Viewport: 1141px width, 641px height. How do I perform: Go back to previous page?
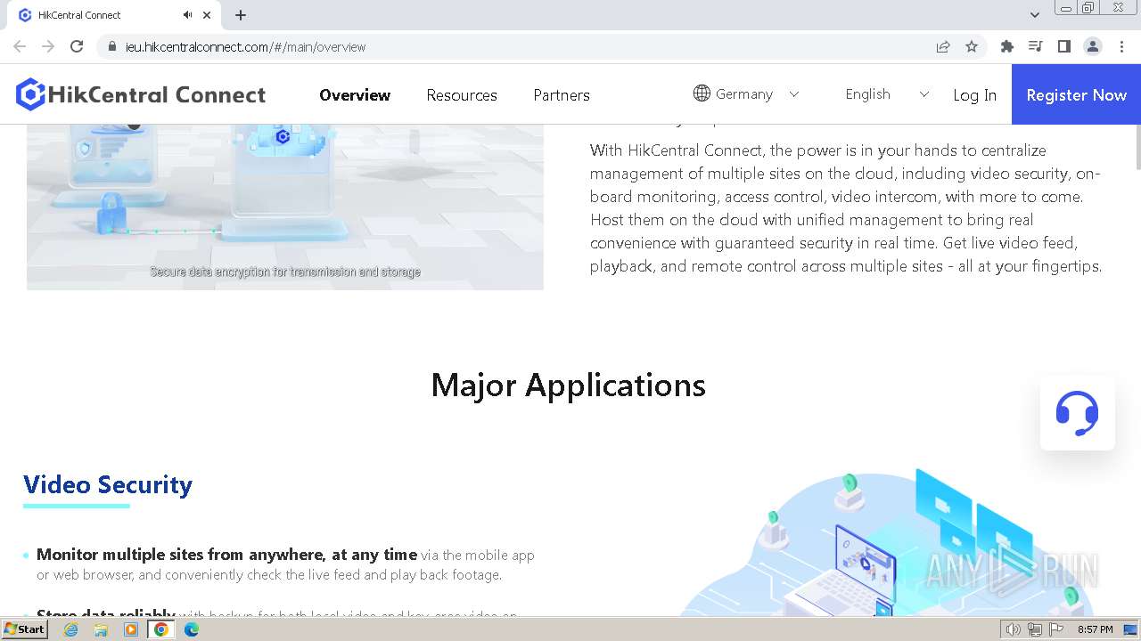tap(20, 46)
